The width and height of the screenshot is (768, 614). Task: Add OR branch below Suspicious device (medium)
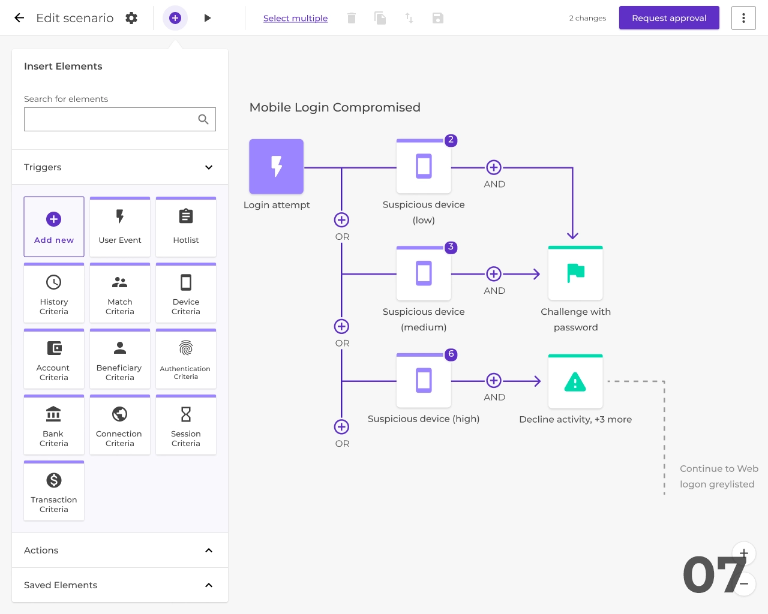(341, 326)
